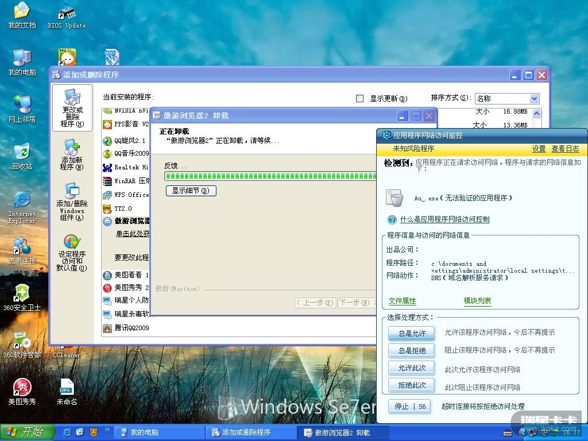
Task: Open 模块列表 link
Action: tap(477, 301)
